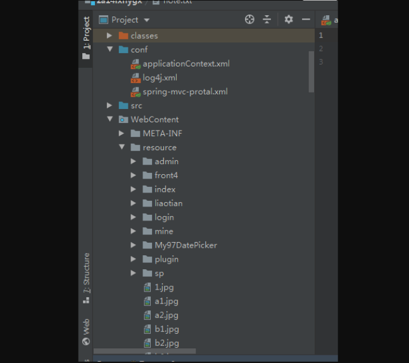Select spring-mvc-protal.xml in the tree
Viewport: 409px width, 363px height.
point(186,92)
